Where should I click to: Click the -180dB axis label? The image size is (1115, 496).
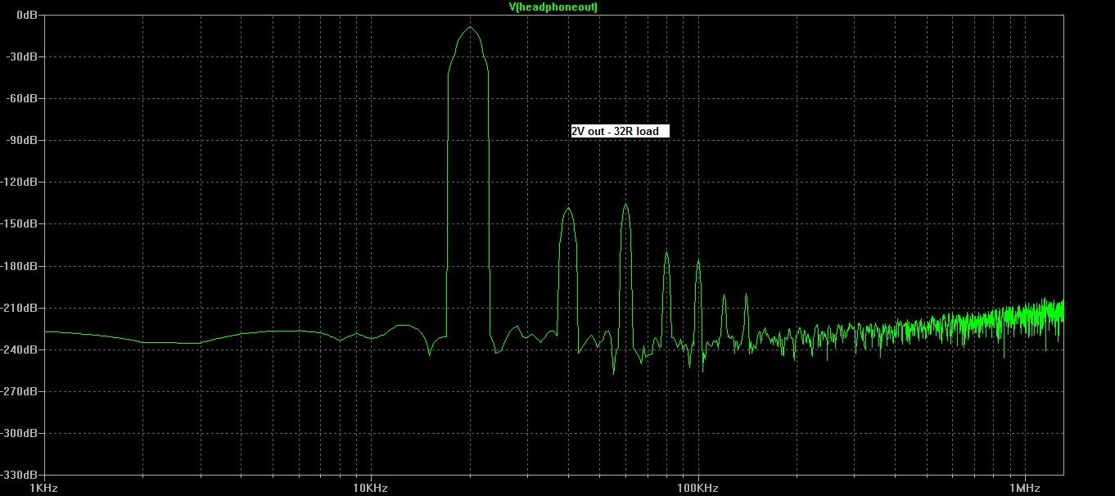(20, 266)
